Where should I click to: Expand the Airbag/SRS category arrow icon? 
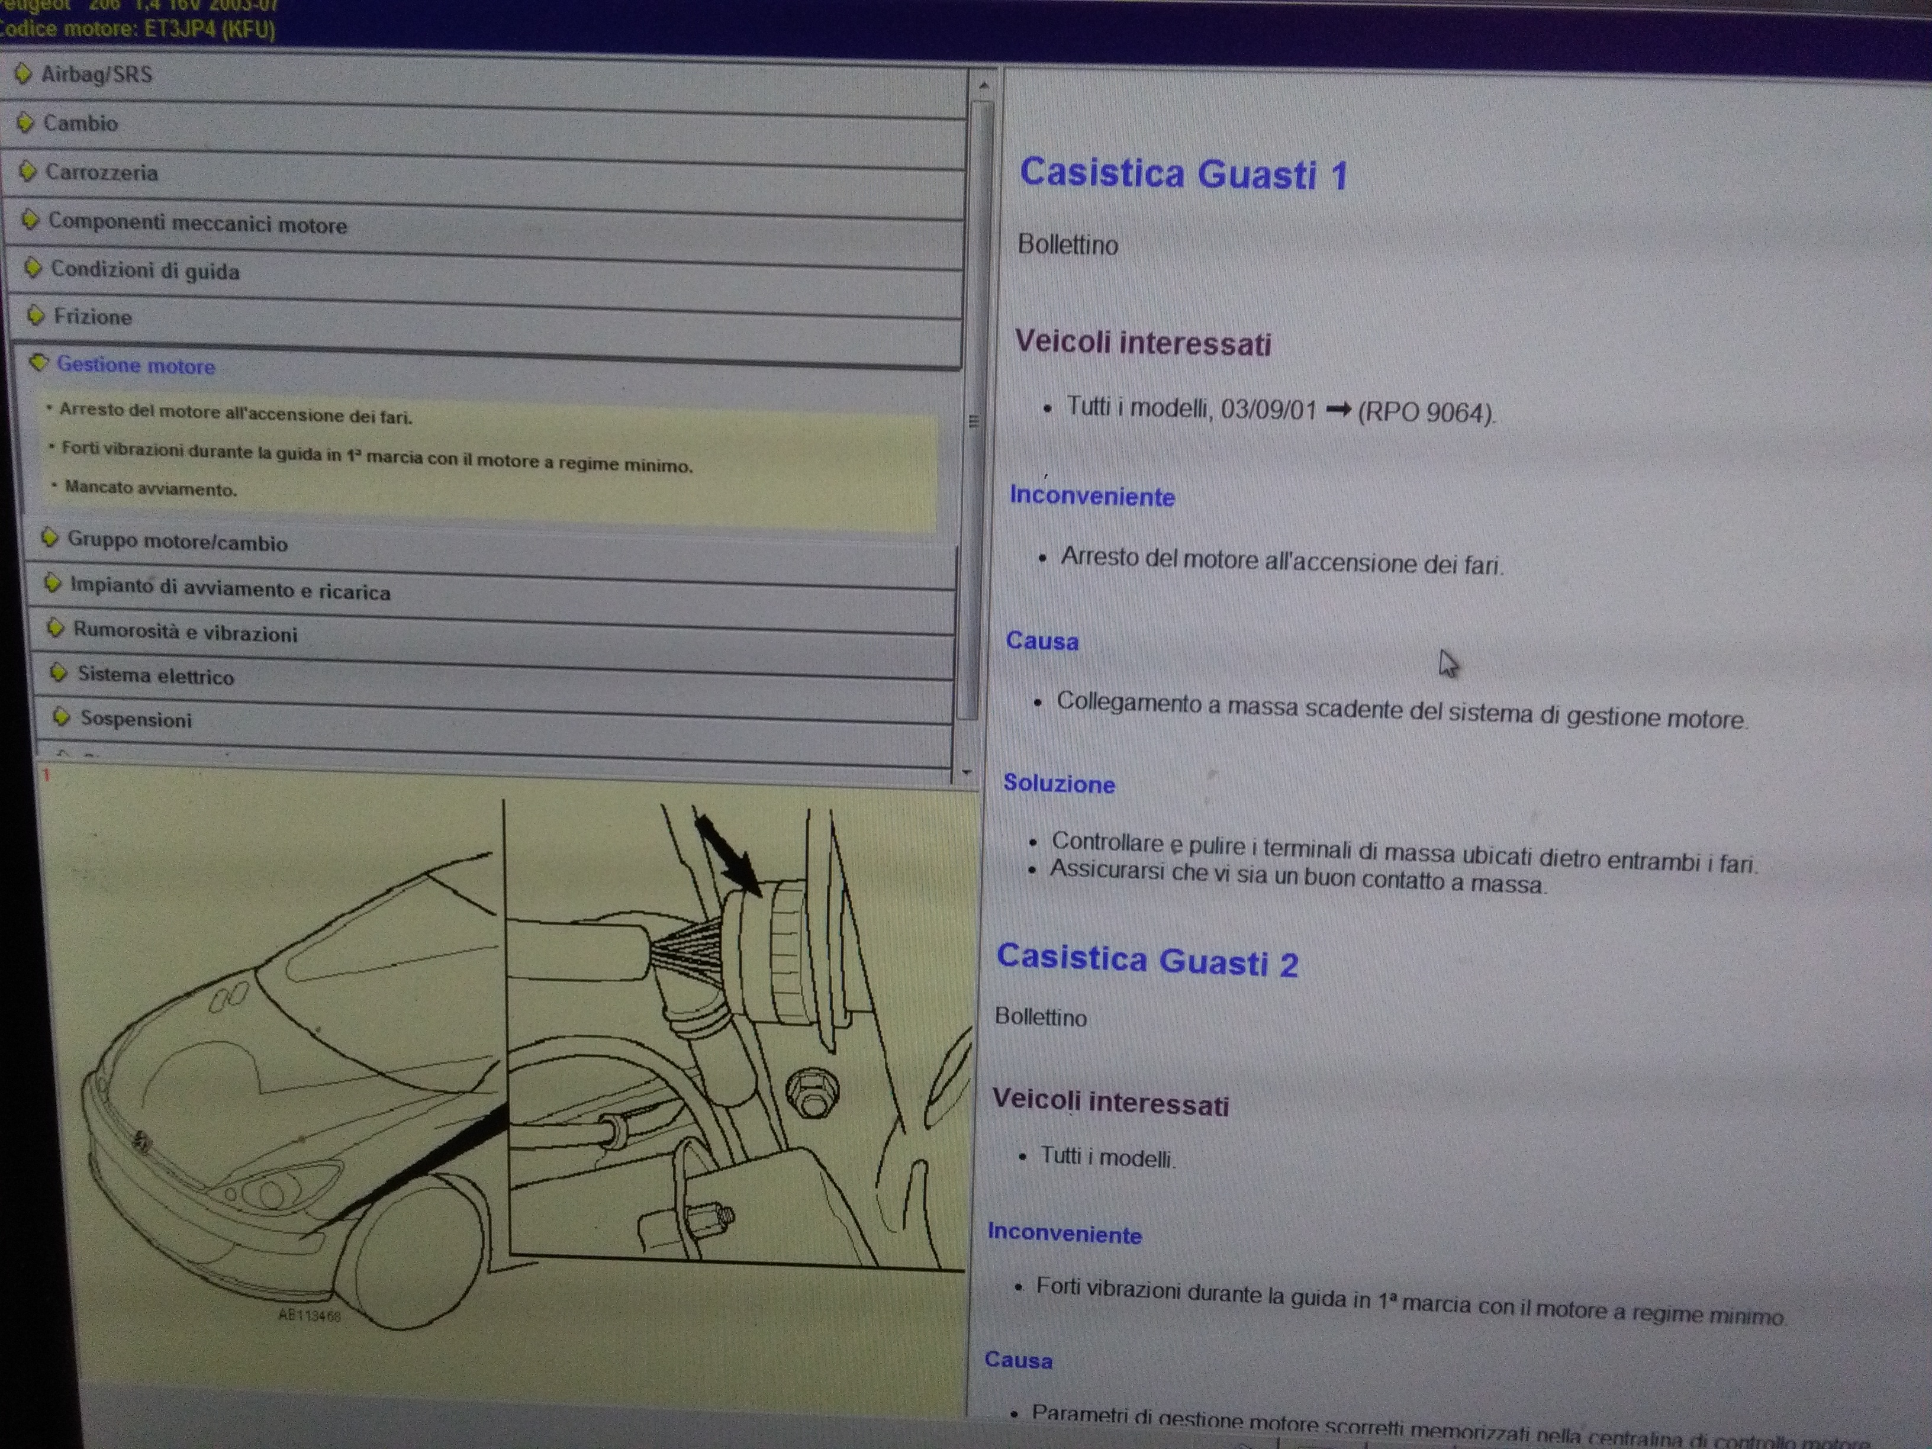[x=24, y=73]
